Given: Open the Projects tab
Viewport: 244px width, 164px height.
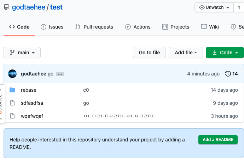Looking at the screenshot, I should click(176, 27).
